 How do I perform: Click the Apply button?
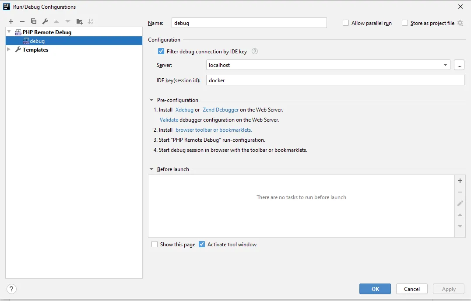click(x=449, y=289)
